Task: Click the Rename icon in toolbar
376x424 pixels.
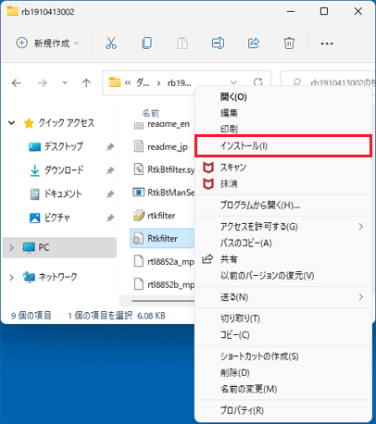Action: click(218, 43)
